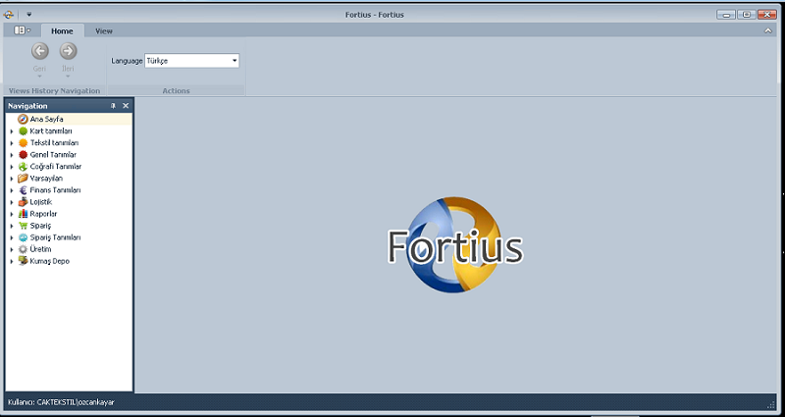Click the euro icon for Finans Tanımları
Viewport: 785px width, 417px height.
coord(23,190)
